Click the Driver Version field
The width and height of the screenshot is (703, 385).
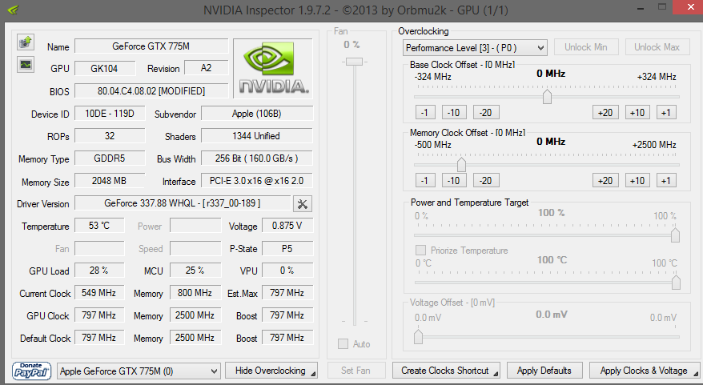[x=183, y=203]
